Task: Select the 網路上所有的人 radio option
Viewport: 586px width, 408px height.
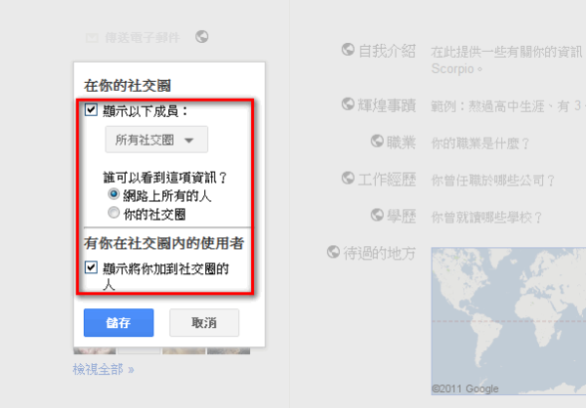Action: click(113, 194)
